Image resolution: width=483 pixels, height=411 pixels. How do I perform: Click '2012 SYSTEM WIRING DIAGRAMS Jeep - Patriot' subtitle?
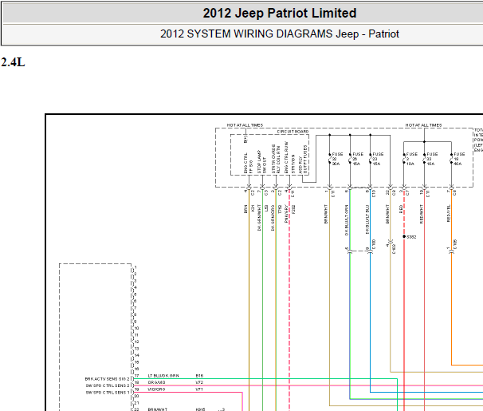coord(280,34)
